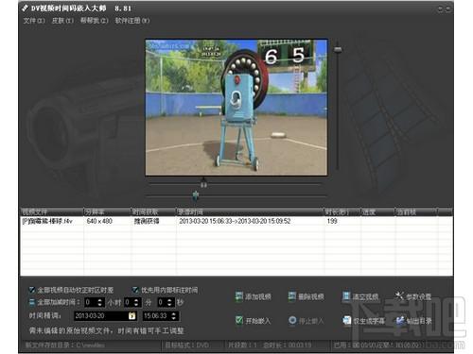Click the 分辨率 column header

pos(107,211)
